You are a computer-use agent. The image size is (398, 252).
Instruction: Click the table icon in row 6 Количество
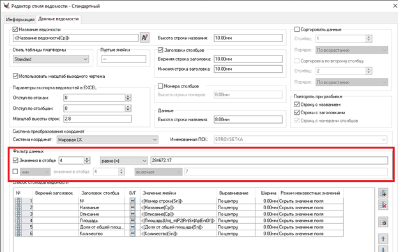tap(19, 233)
